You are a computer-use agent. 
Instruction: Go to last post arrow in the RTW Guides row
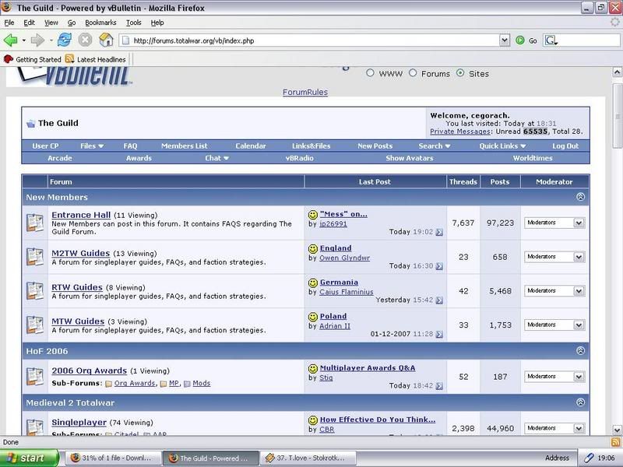pyautogui.click(x=439, y=300)
